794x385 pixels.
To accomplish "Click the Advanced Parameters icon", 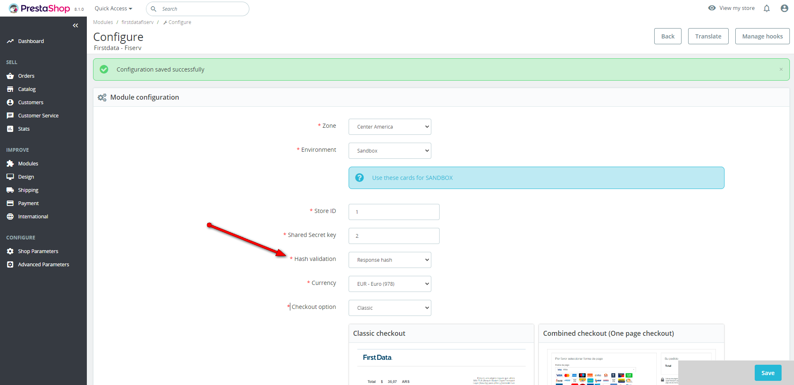I will [x=10, y=265].
